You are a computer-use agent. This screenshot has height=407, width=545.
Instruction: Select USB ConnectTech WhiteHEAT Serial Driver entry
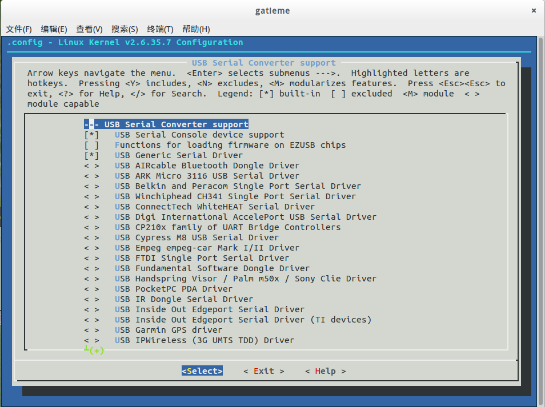(x=215, y=207)
